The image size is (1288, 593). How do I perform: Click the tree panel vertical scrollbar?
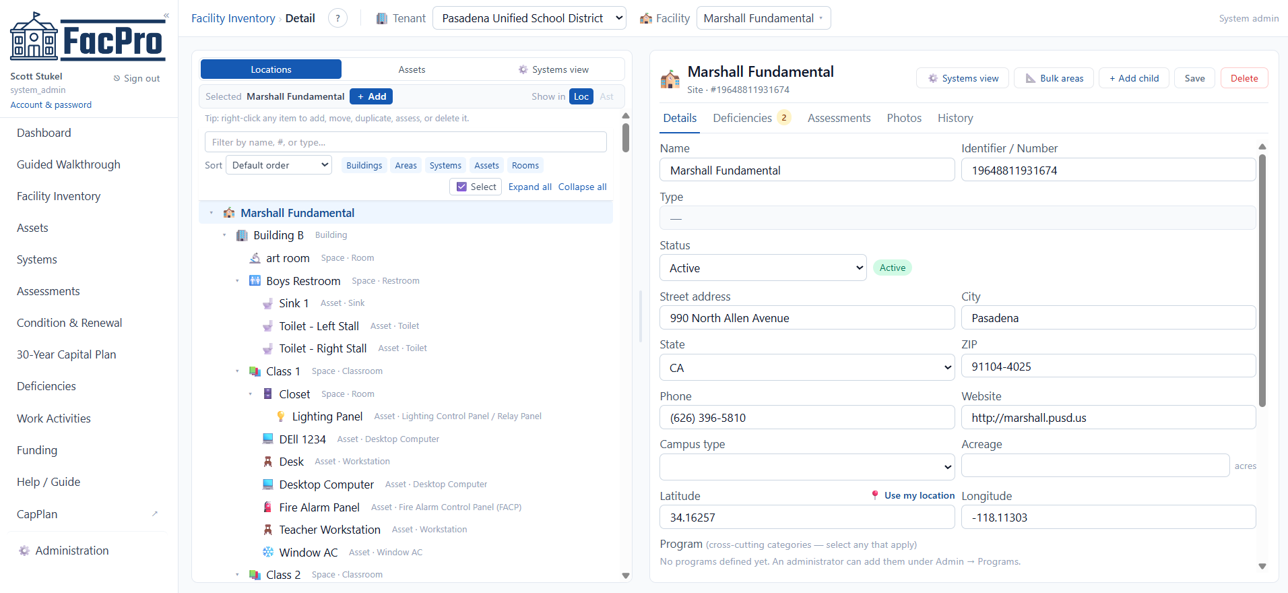click(626, 137)
